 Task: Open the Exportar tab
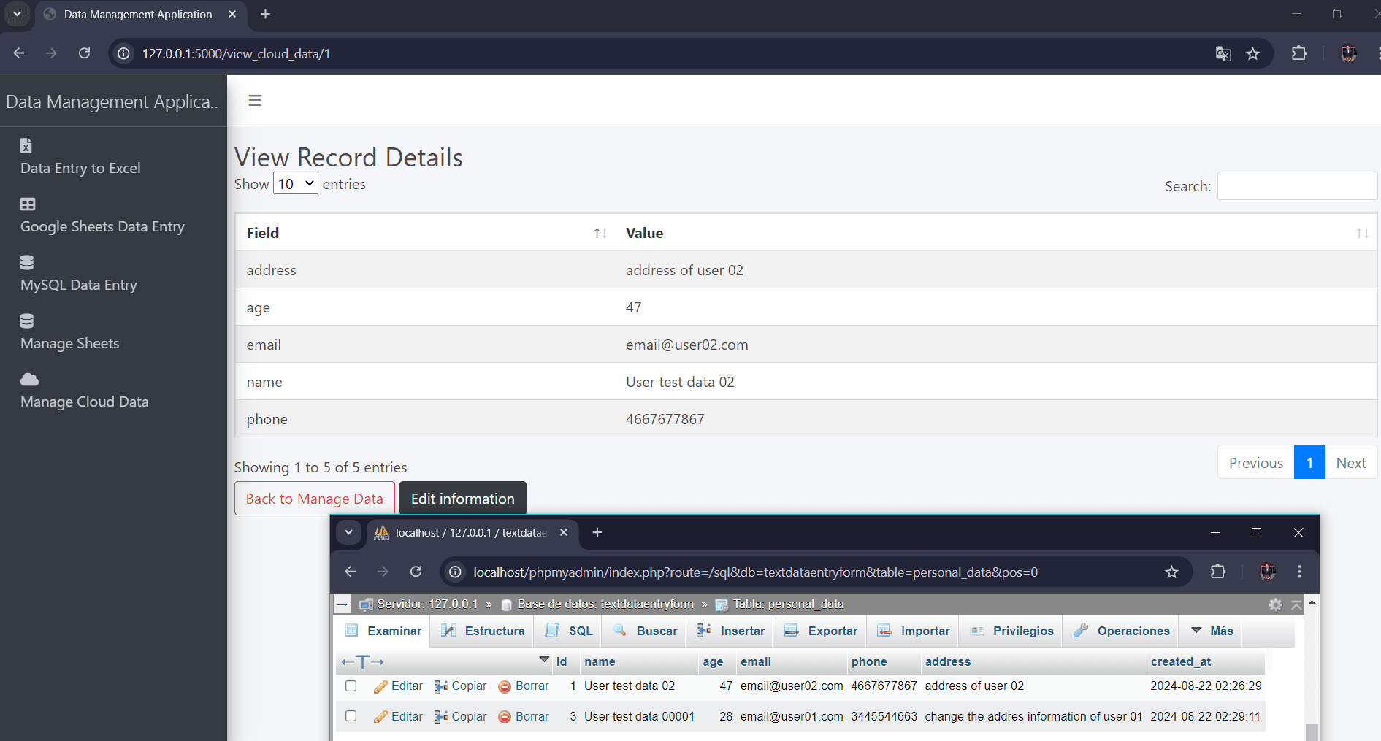[x=821, y=631]
